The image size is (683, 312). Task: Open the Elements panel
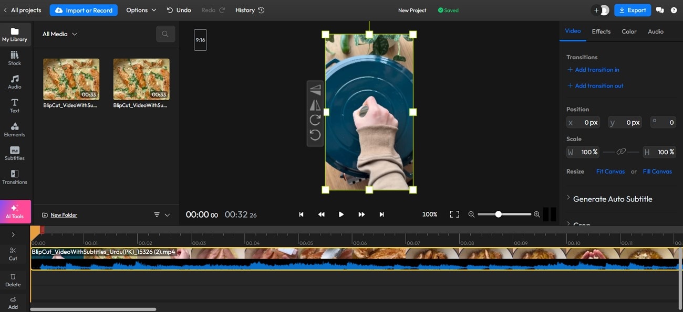15,130
